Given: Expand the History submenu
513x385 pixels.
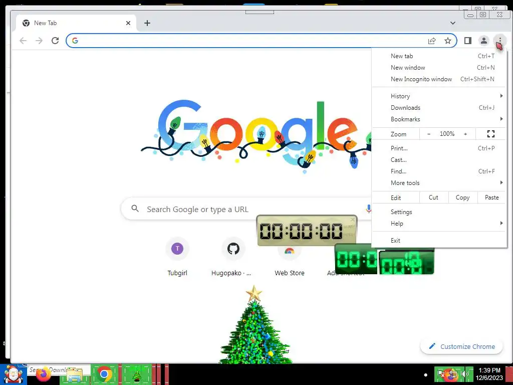Looking at the screenshot, I should tap(439, 96).
